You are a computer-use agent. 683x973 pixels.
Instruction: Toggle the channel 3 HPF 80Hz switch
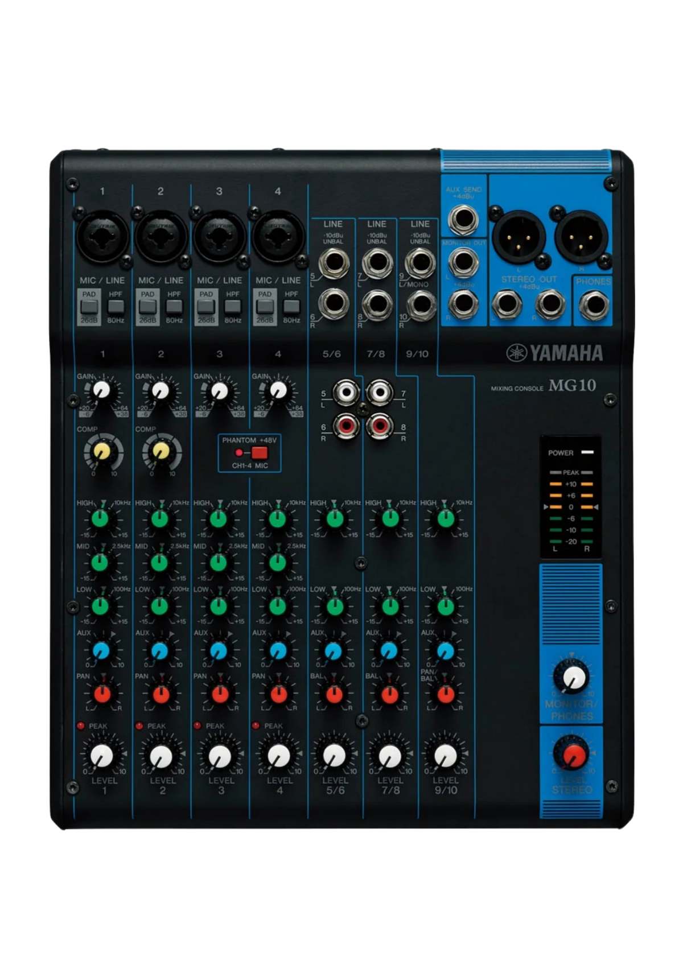(x=233, y=307)
